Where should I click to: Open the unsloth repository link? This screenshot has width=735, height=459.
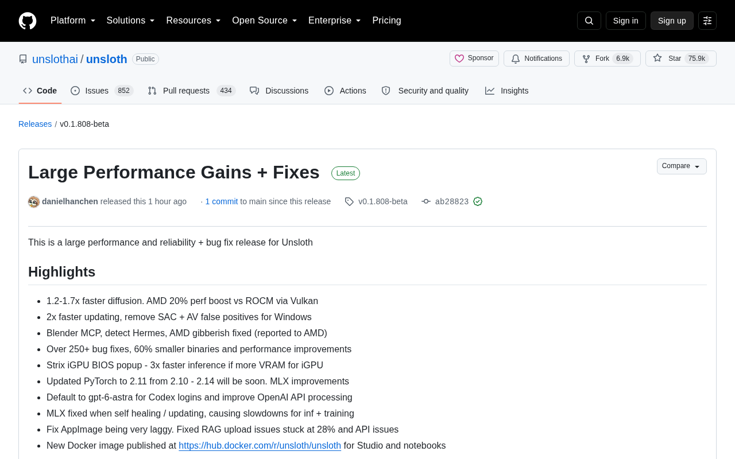pyautogui.click(x=107, y=59)
